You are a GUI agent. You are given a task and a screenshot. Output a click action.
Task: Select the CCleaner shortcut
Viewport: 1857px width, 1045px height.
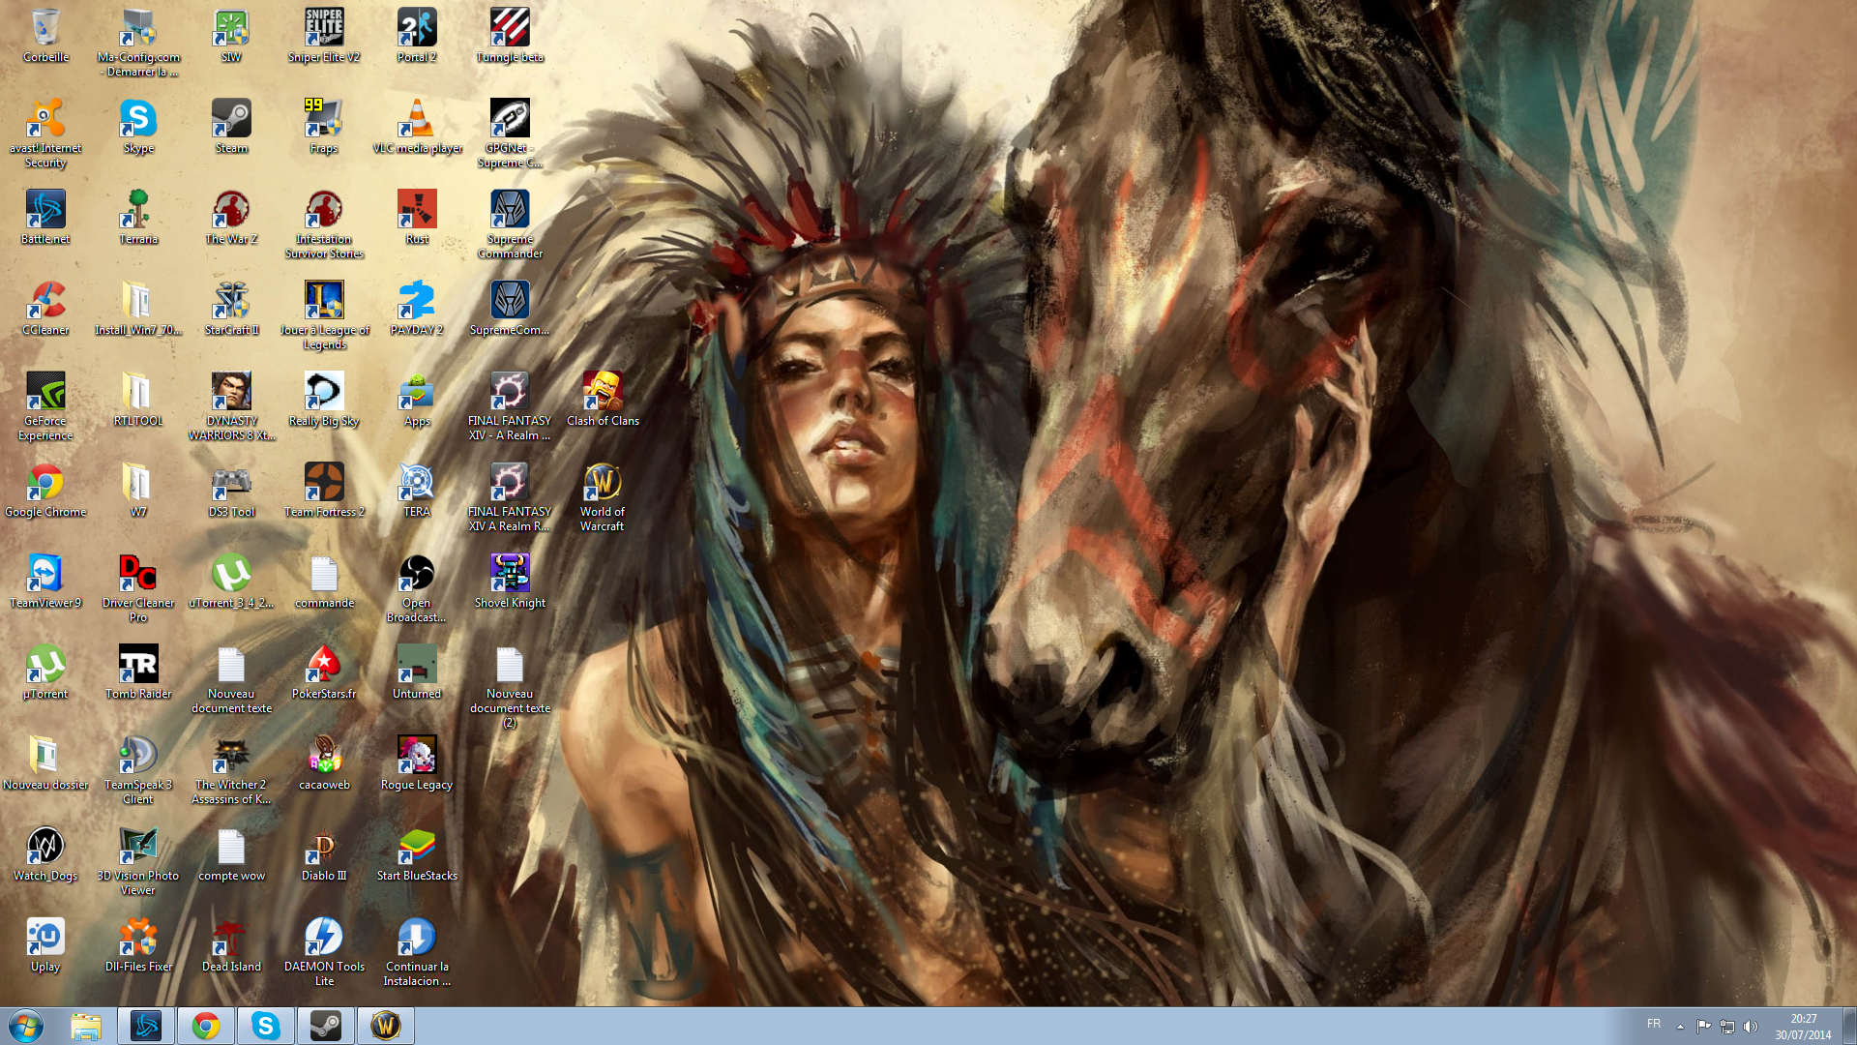pos(45,309)
